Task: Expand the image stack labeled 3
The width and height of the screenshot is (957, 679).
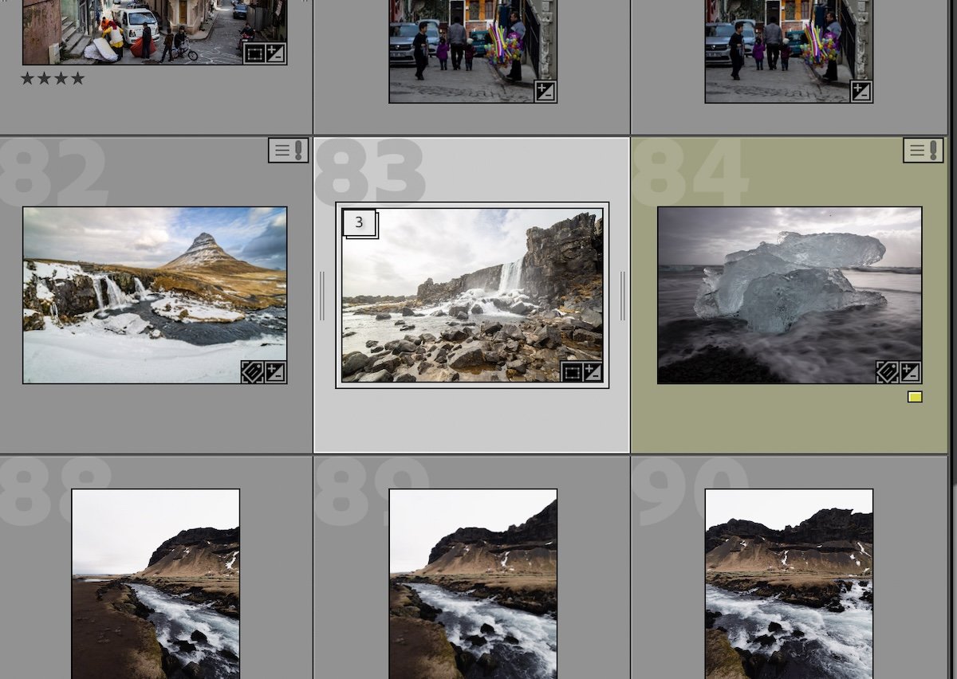Action: [359, 223]
